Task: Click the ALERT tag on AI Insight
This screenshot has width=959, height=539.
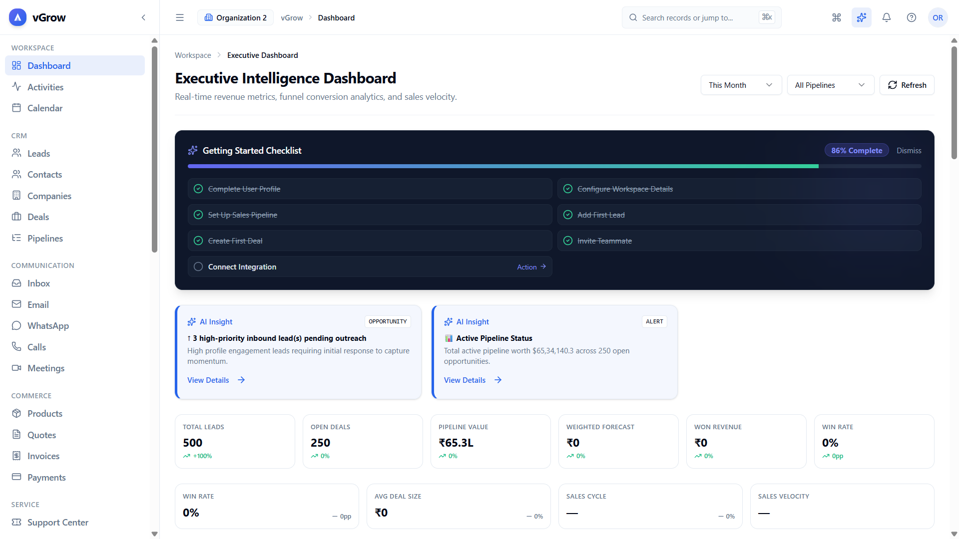Action: point(654,321)
